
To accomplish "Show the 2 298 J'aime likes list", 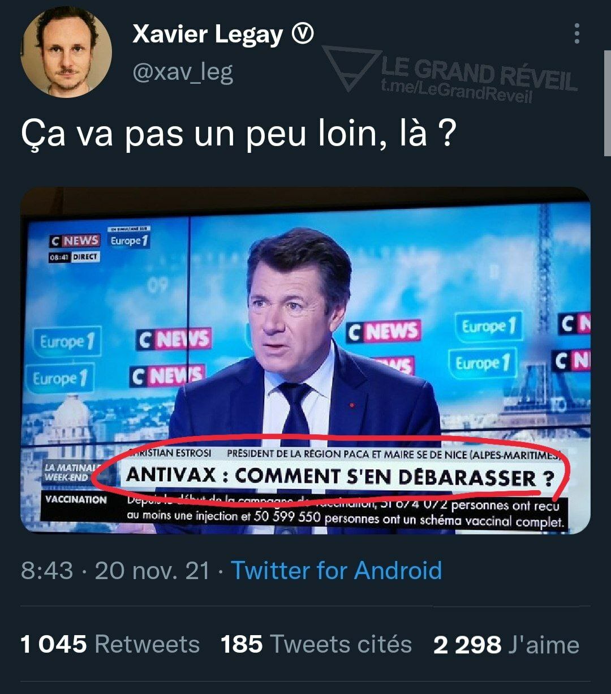I will [x=506, y=645].
